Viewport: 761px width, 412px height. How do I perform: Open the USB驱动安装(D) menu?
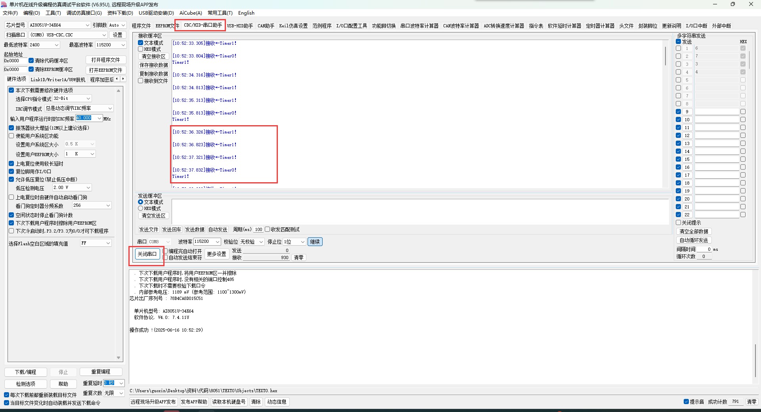[x=156, y=13]
